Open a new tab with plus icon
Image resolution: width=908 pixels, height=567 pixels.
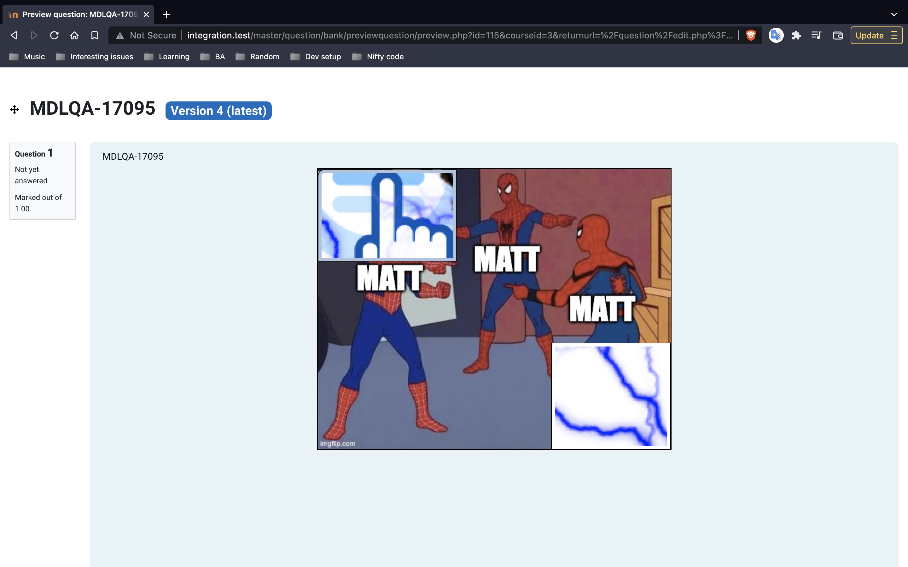point(166,14)
